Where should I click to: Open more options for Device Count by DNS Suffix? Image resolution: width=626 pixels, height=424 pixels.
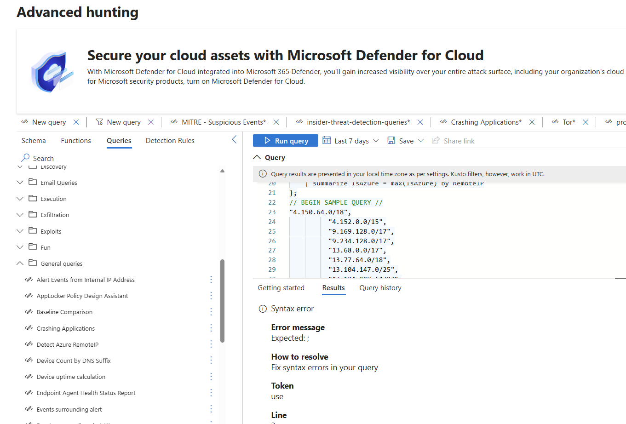click(211, 360)
